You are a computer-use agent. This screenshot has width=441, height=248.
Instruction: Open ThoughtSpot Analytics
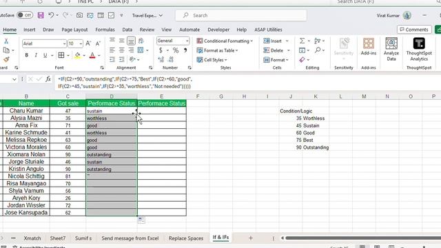419,49
